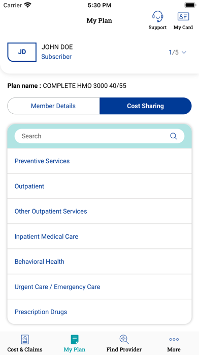This screenshot has width=199, height=355.
Task: Tap Urgent Care / Emergency Care link
Action: click(x=57, y=287)
